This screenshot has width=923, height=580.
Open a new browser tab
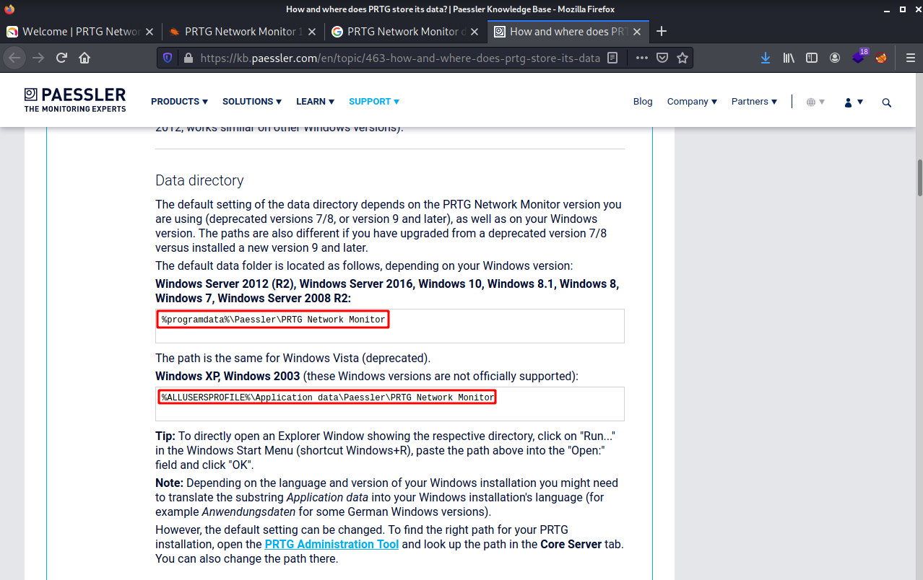click(661, 31)
